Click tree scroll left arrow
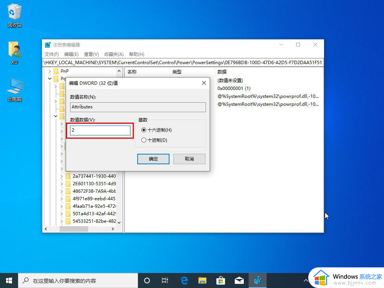The width and height of the screenshot is (384, 288). pyautogui.click(x=46, y=229)
